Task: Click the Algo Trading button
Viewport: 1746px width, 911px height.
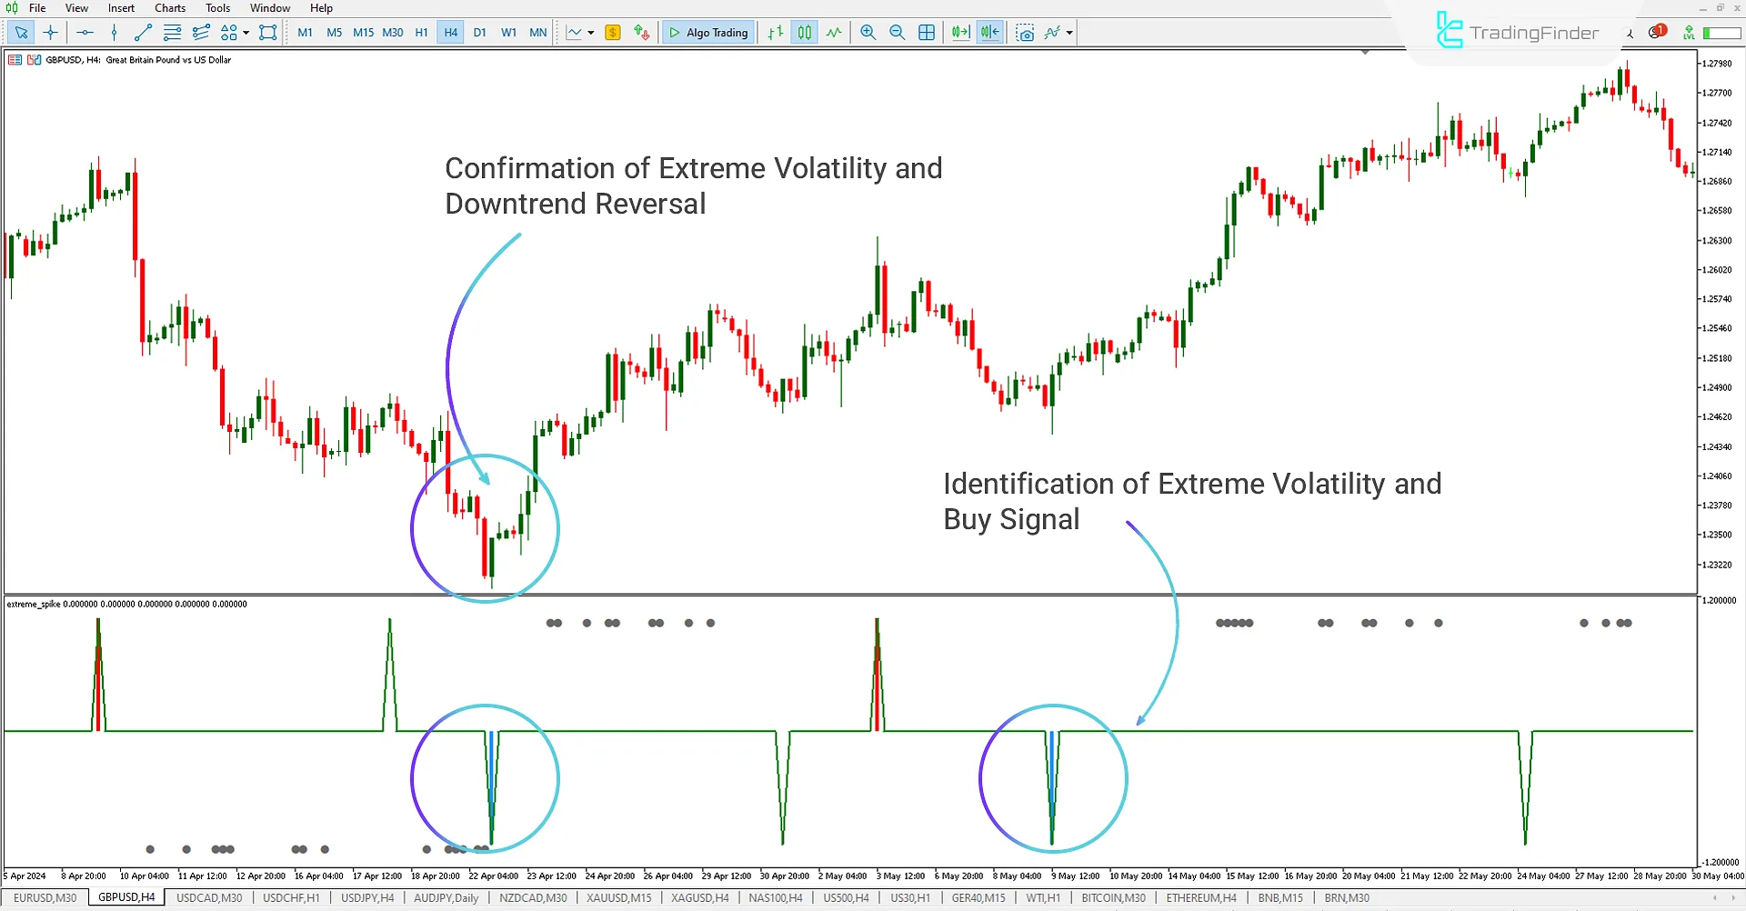Action: coord(708,33)
